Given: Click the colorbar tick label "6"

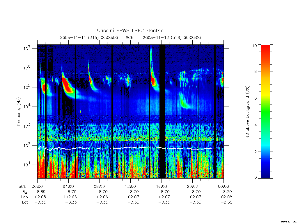Looking at the screenshot, I should pyautogui.click(x=256, y=98).
